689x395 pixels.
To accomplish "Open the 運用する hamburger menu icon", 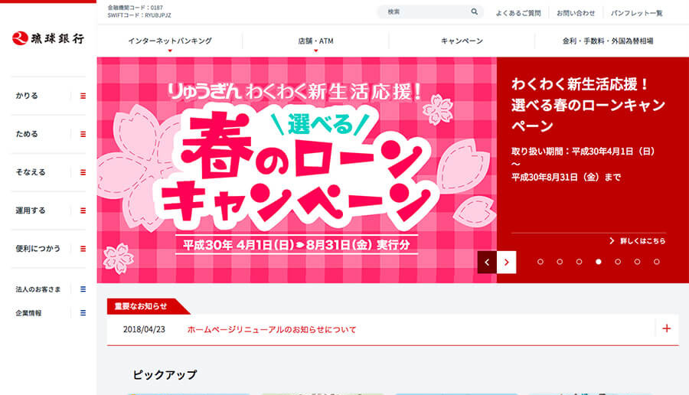I will 83,211.
